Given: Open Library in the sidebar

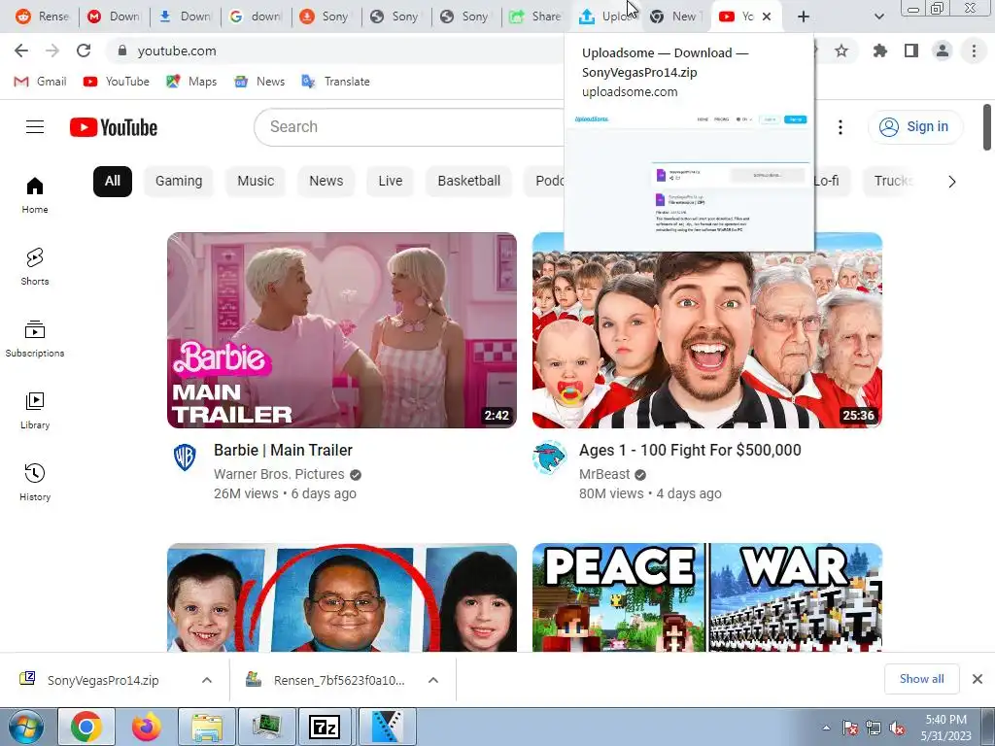Looking at the screenshot, I should (x=35, y=411).
